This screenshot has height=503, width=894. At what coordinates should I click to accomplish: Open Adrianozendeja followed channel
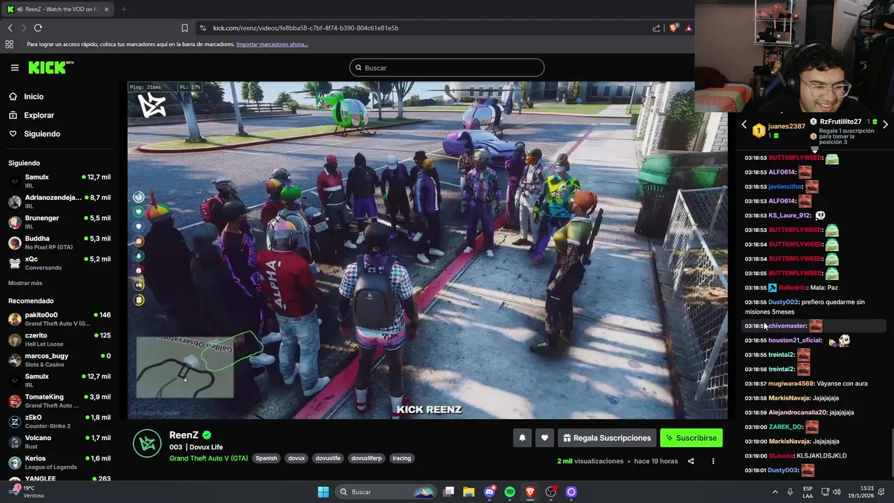tap(59, 201)
